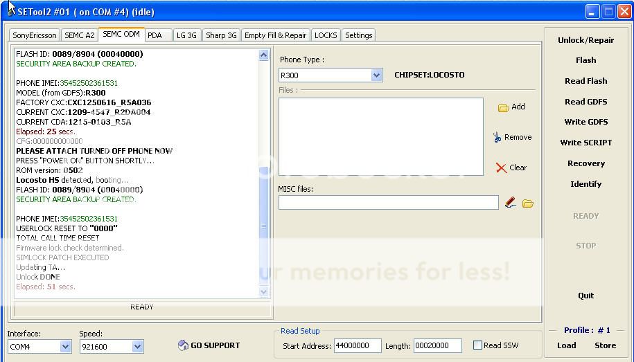Click the SIMLOCK PATCH EXECUTED log line

click(62, 257)
